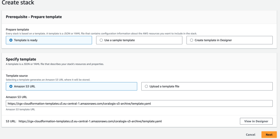The image size is (280, 139).
Task: Click the "A template is a JSON or YAML file that describes" text
Action: pyautogui.click(x=55, y=64)
